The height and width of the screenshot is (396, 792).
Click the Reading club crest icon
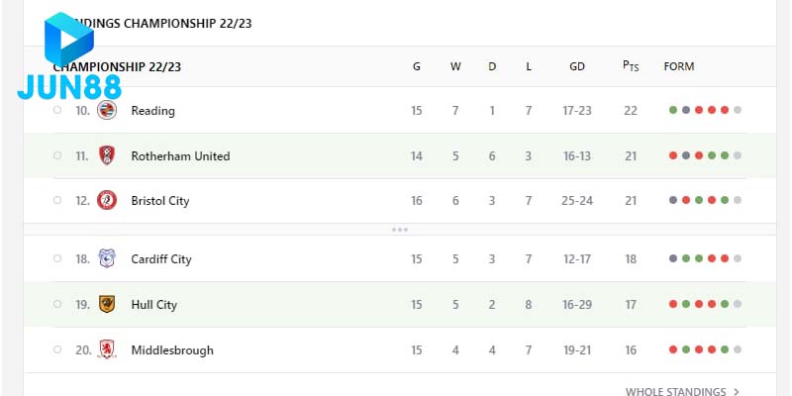point(107,111)
